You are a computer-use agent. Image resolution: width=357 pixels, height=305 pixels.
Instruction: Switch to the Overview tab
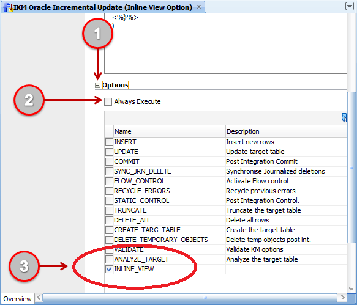point(18,299)
